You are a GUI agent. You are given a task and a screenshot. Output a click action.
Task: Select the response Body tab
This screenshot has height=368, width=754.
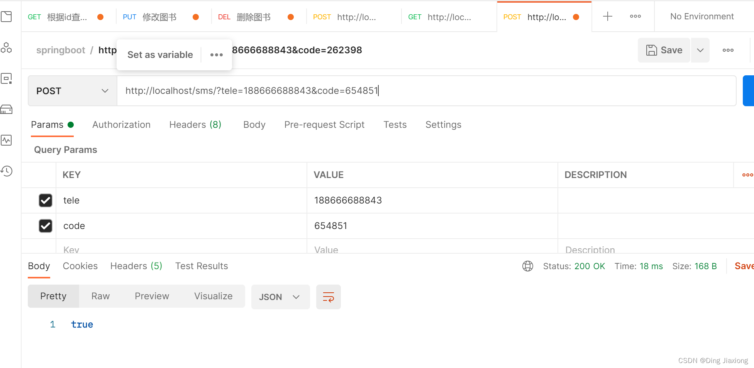click(x=39, y=266)
